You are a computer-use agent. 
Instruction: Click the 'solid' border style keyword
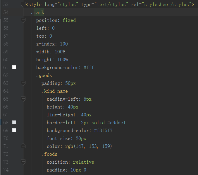[x=98, y=123]
